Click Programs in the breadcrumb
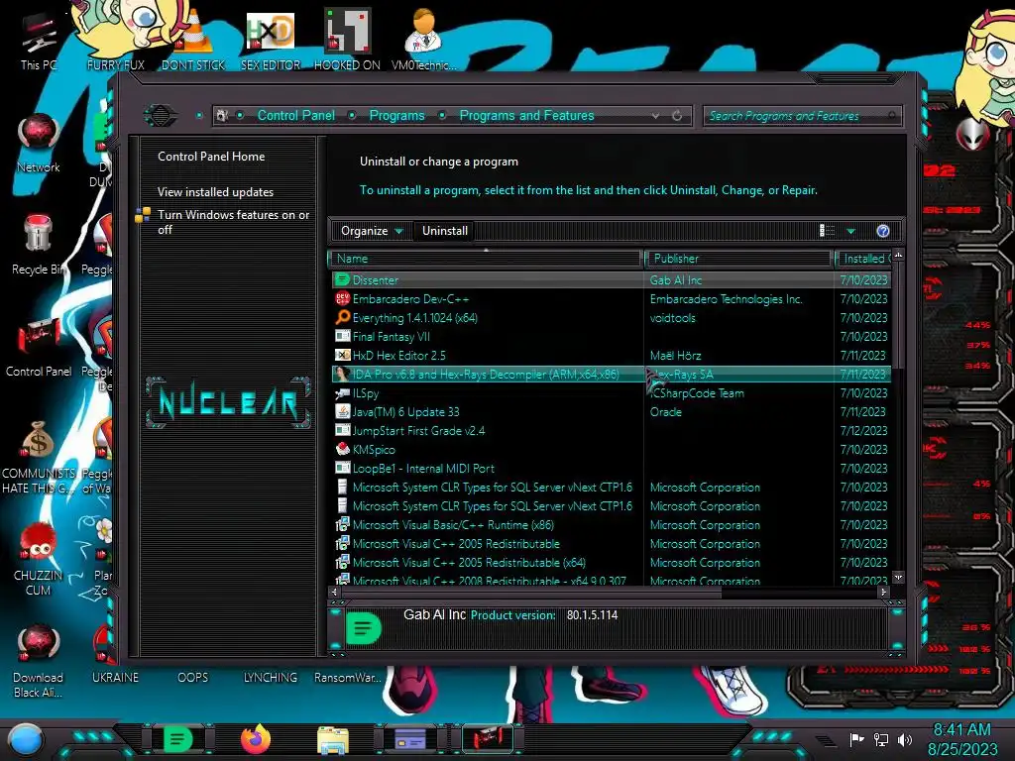The width and height of the screenshot is (1015, 761). 396,116
